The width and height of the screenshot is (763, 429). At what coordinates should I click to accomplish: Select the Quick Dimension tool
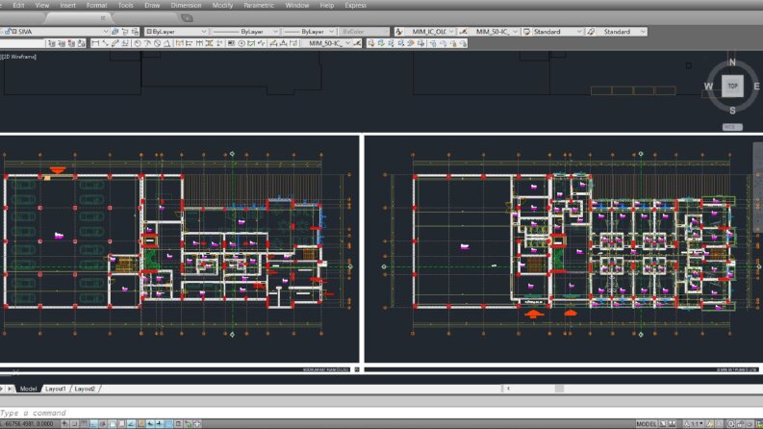(x=179, y=43)
